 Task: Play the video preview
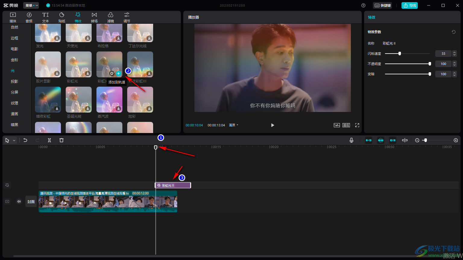pos(272,125)
